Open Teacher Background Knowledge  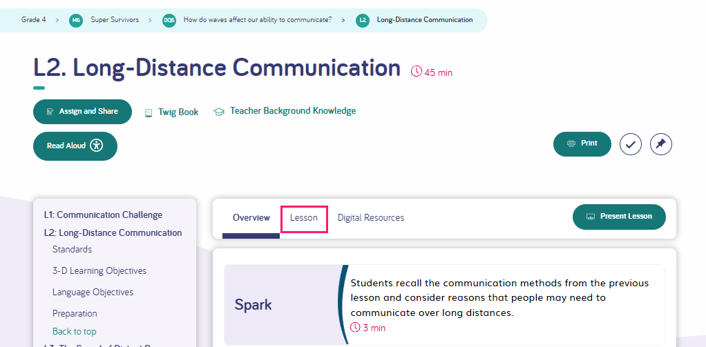(293, 110)
